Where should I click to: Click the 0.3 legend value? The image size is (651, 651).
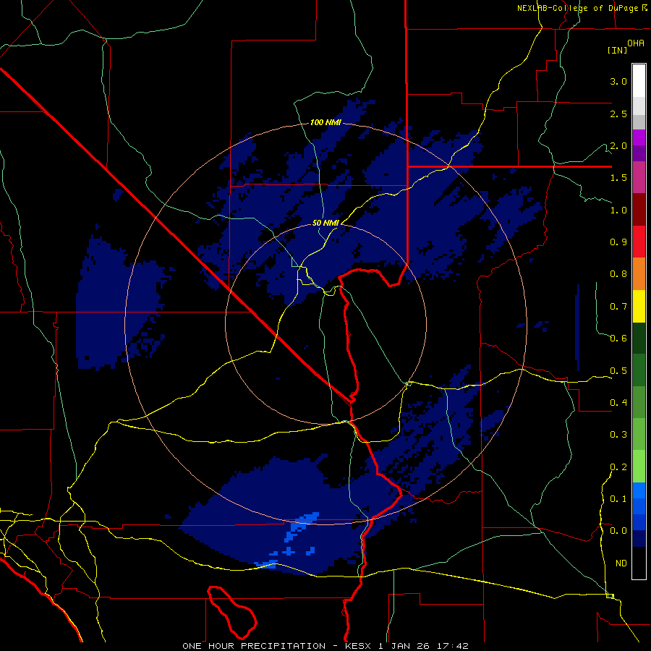pyautogui.click(x=618, y=435)
